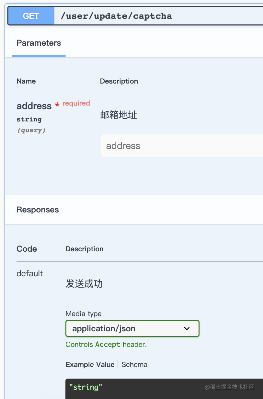Click the Media type label

click(x=84, y=313)
